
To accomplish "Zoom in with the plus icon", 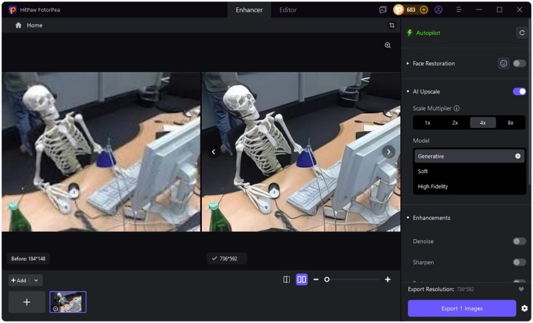I will [x=388, y=280].
